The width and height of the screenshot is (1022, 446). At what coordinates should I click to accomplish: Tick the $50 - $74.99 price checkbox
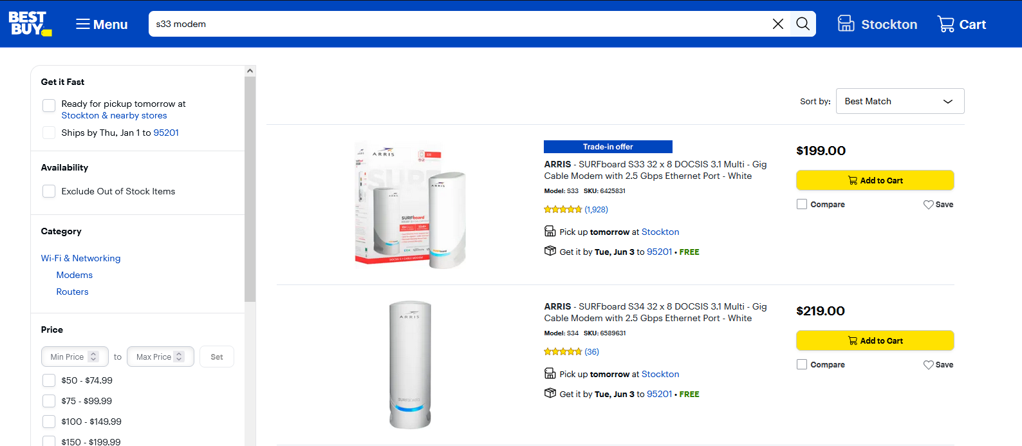click(x=49, y=380)
